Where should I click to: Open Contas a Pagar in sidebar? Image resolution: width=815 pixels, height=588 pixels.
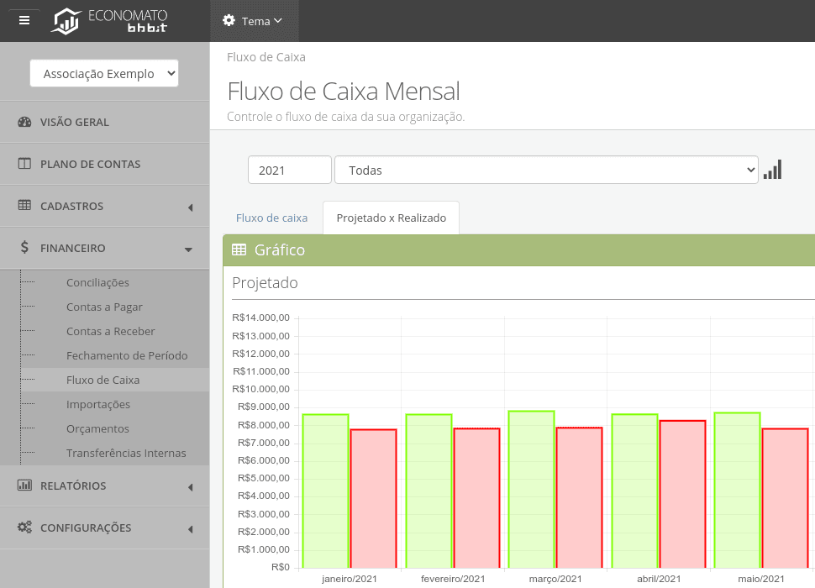tap(104, 307)
